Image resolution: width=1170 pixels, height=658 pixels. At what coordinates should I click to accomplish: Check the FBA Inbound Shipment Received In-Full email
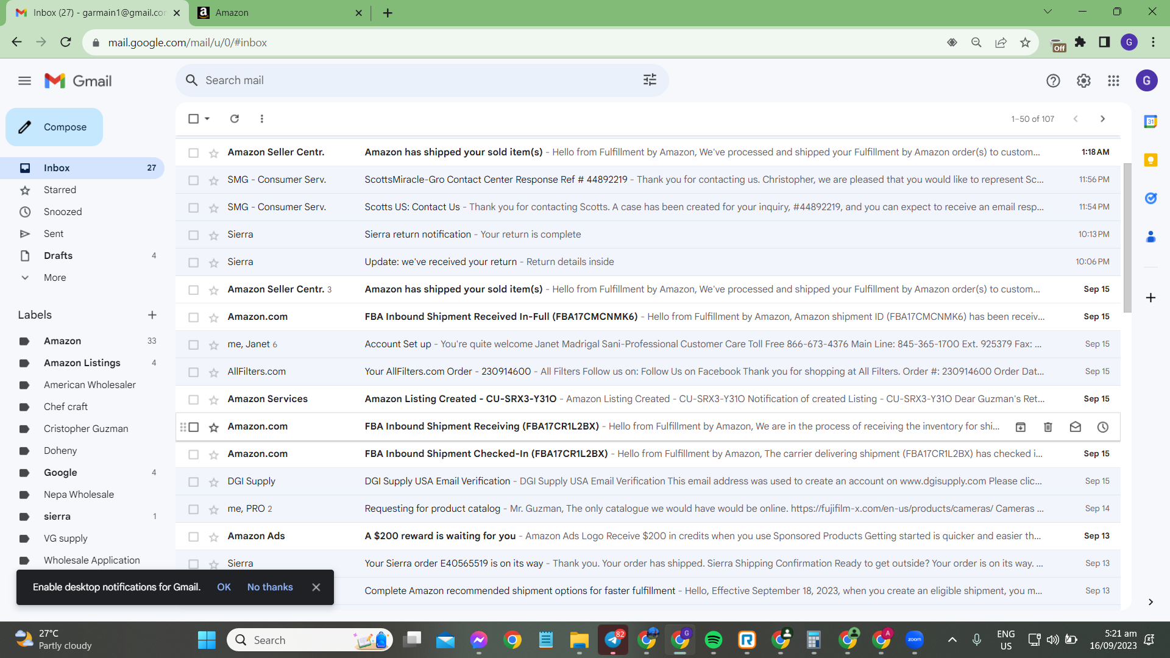[x=193, y=317]
